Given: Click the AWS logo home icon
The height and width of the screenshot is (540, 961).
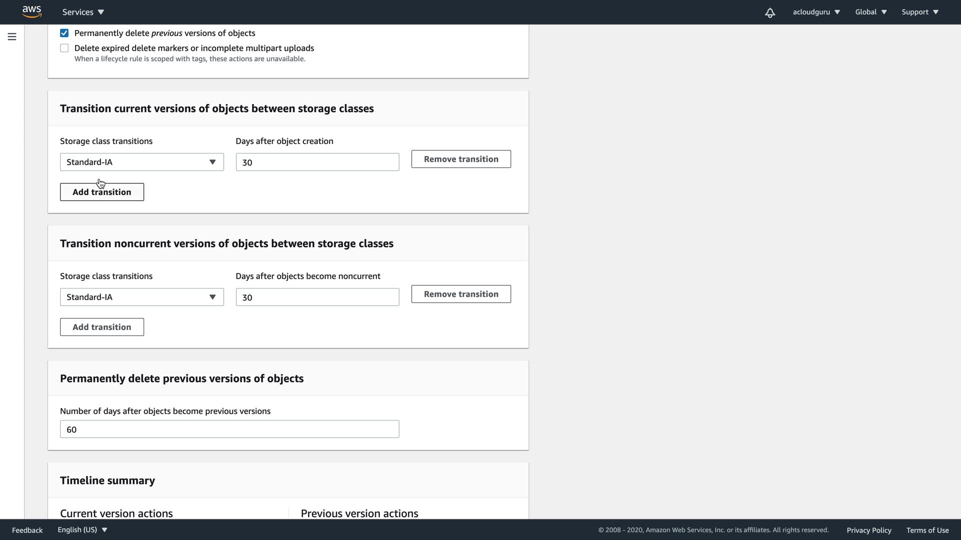Looking at the screenshot, I should pos(32,11).
